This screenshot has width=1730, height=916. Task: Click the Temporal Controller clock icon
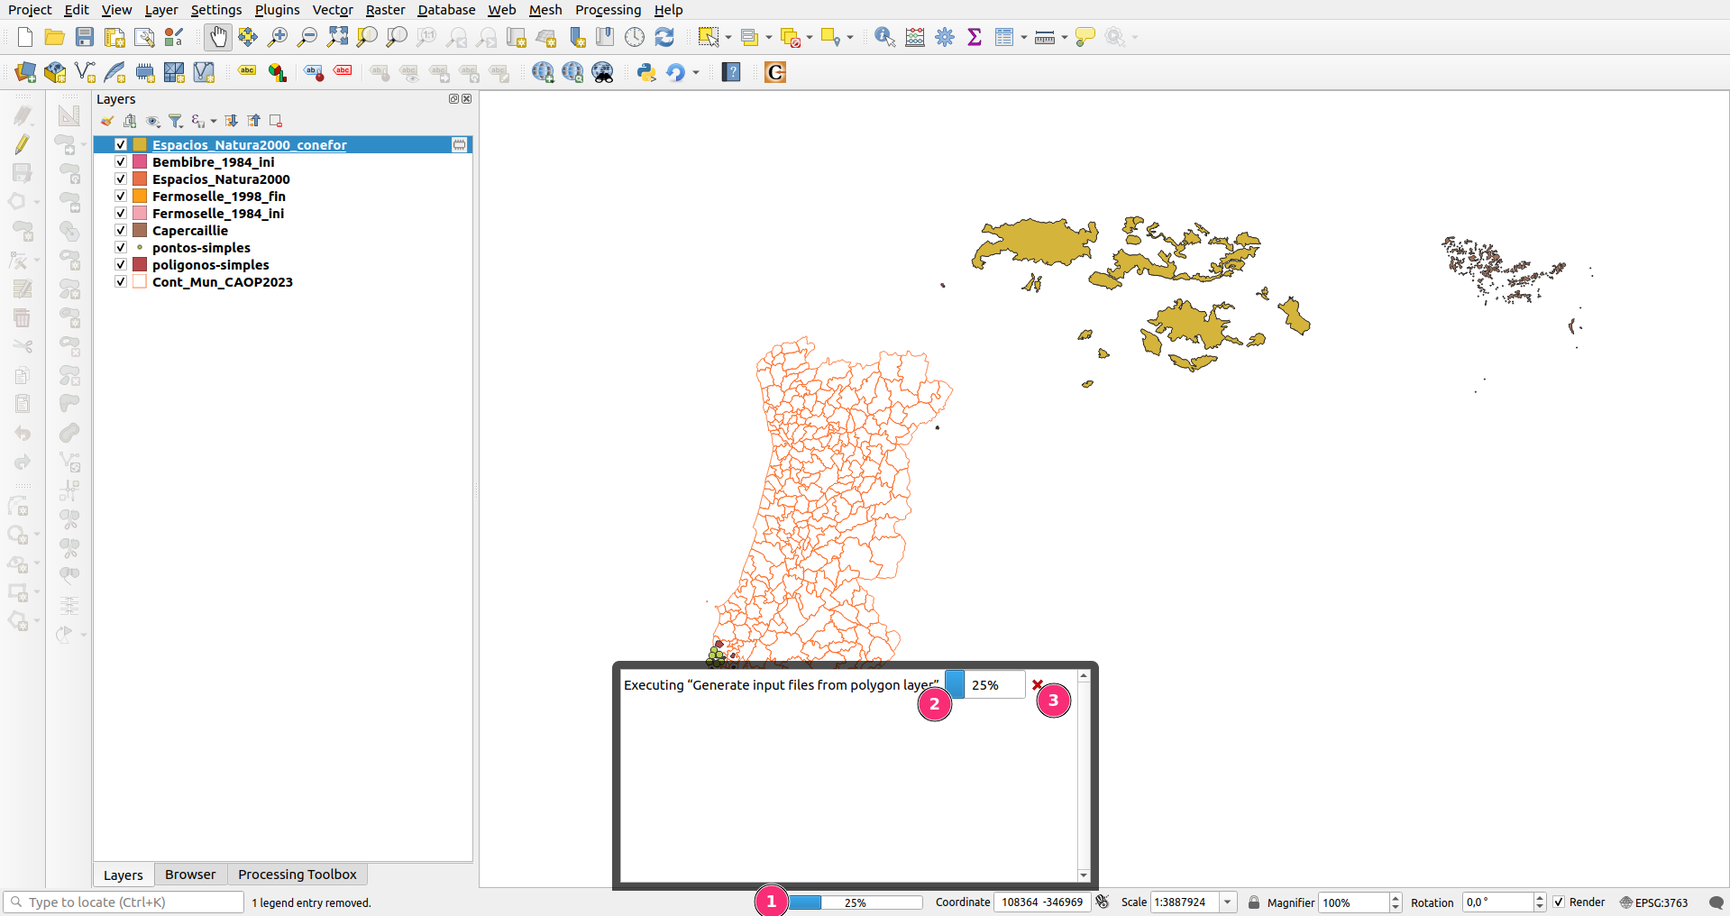635,37
